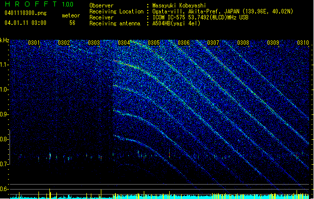Click the 0305 time marker
The image size is (314, 199).
pos(154,43)
